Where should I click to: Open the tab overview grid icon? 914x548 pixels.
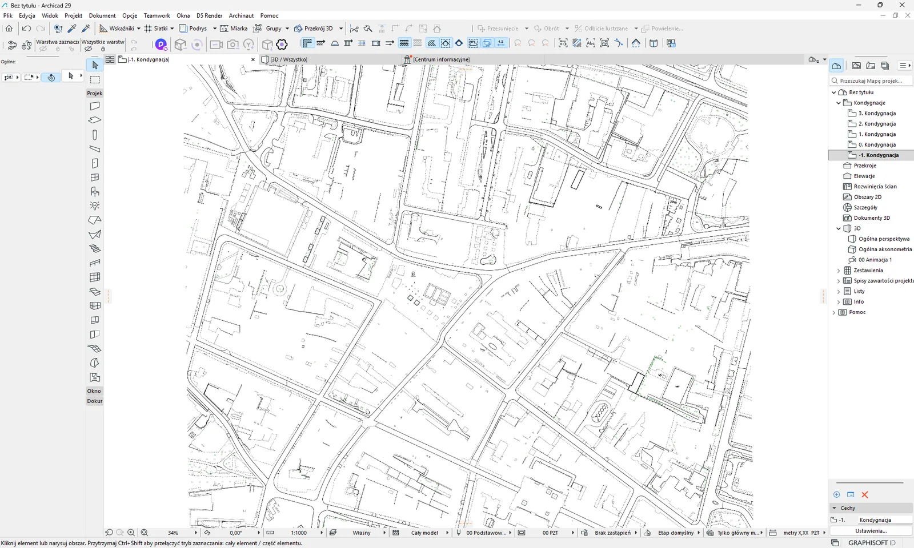110,59
